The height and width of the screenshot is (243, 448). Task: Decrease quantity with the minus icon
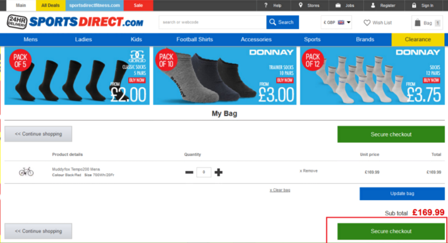(189, 172)
